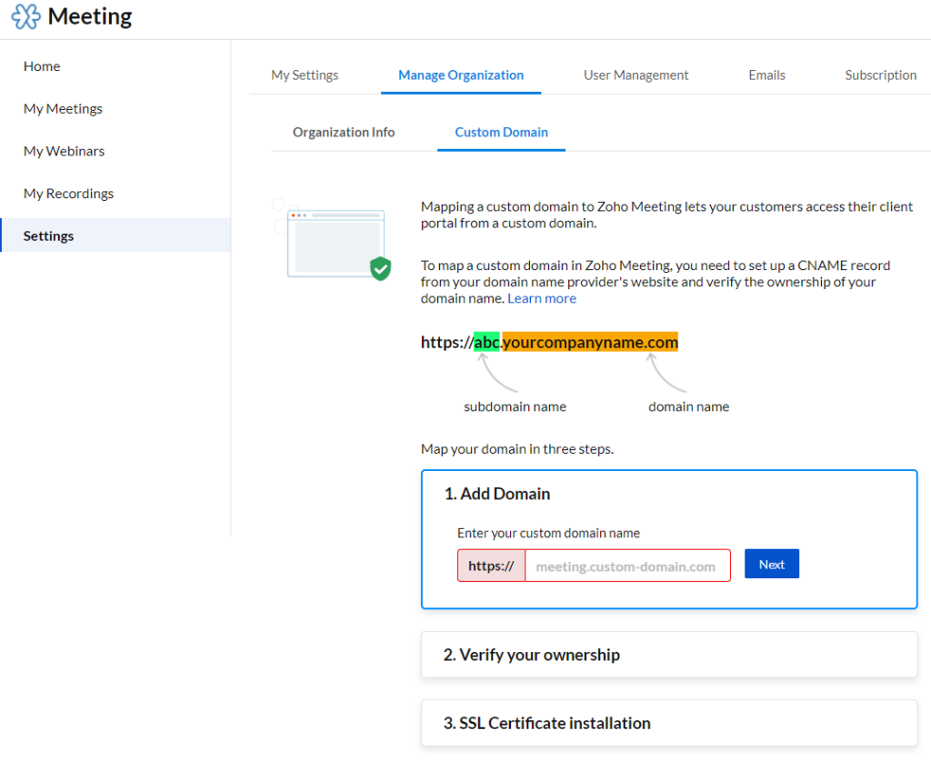
Task: Click 'Enter your custom domain name' label
Action: tap(548, 533)
